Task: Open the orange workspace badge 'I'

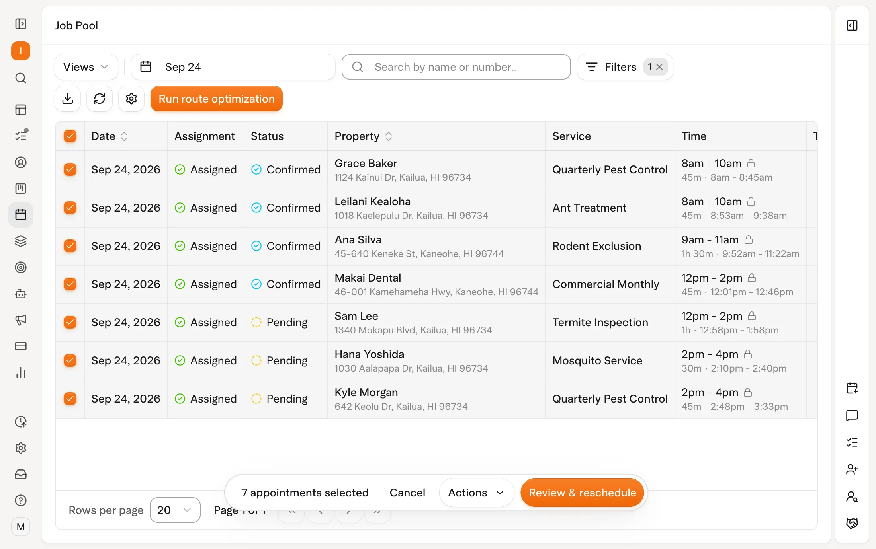Action: pos(21,51)
